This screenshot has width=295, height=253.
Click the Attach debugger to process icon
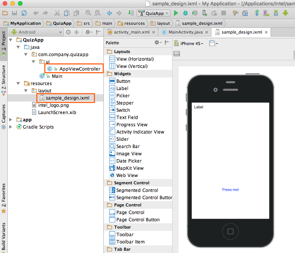(x=205, y=13)
